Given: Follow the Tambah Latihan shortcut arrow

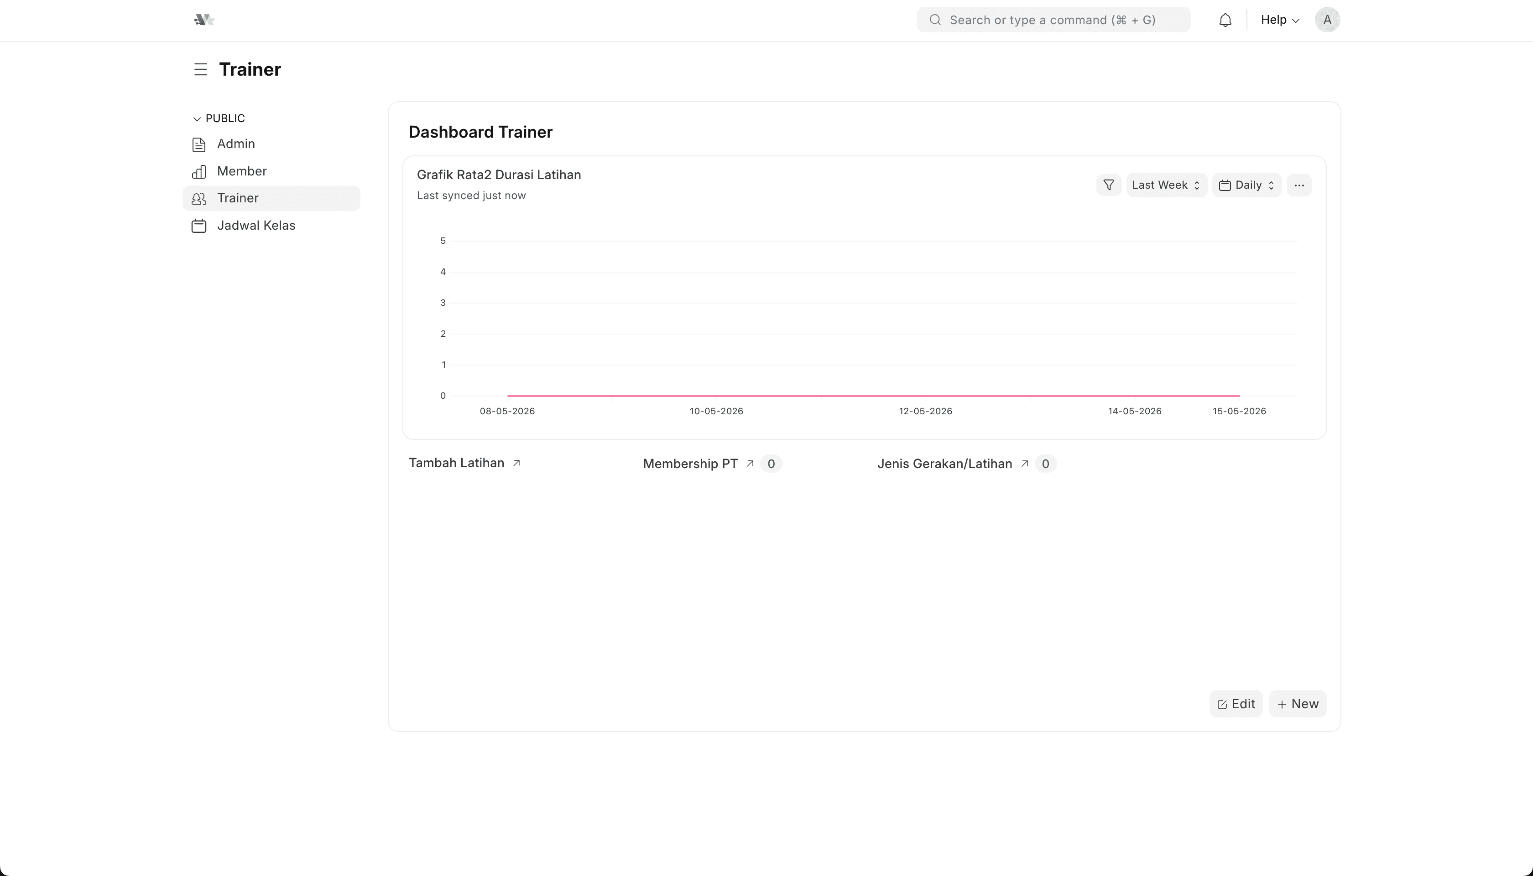Looking at the screenshot, I should point(516,463).
